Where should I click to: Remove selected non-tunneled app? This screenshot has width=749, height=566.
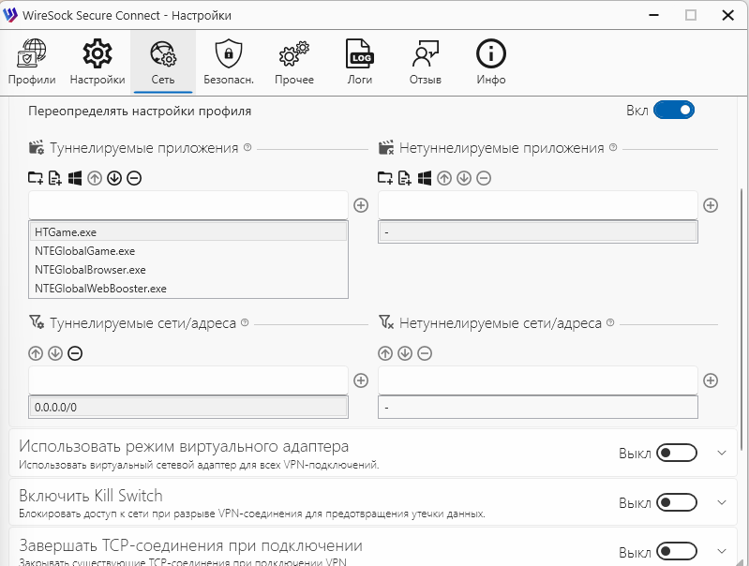point(484,179)
